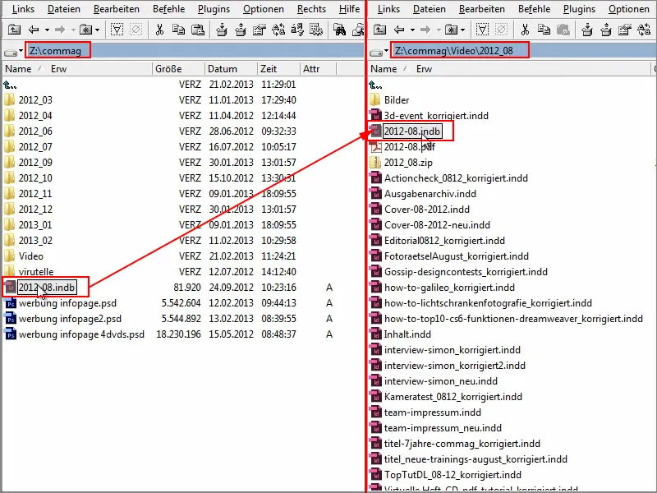This screenshot has width=657, height=493.
Task: Sort right panel by Erw column
Action: tap(424, 69)
